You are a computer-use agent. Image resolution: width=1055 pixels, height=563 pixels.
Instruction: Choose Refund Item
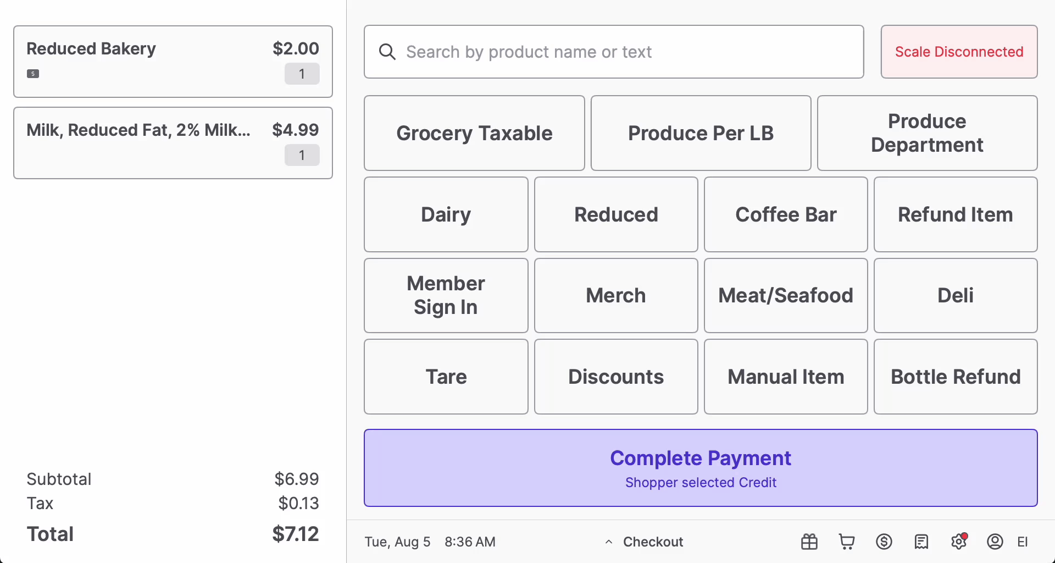955,214
